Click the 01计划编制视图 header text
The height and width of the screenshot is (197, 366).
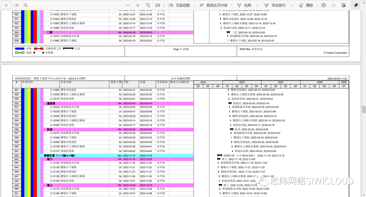coord(181,79)
